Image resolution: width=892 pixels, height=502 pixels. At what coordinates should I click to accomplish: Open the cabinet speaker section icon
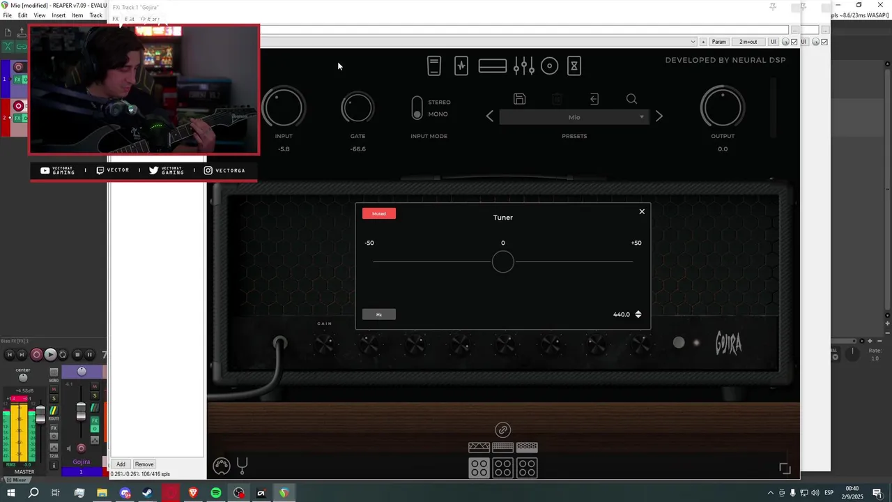click(x=550, y=66)
